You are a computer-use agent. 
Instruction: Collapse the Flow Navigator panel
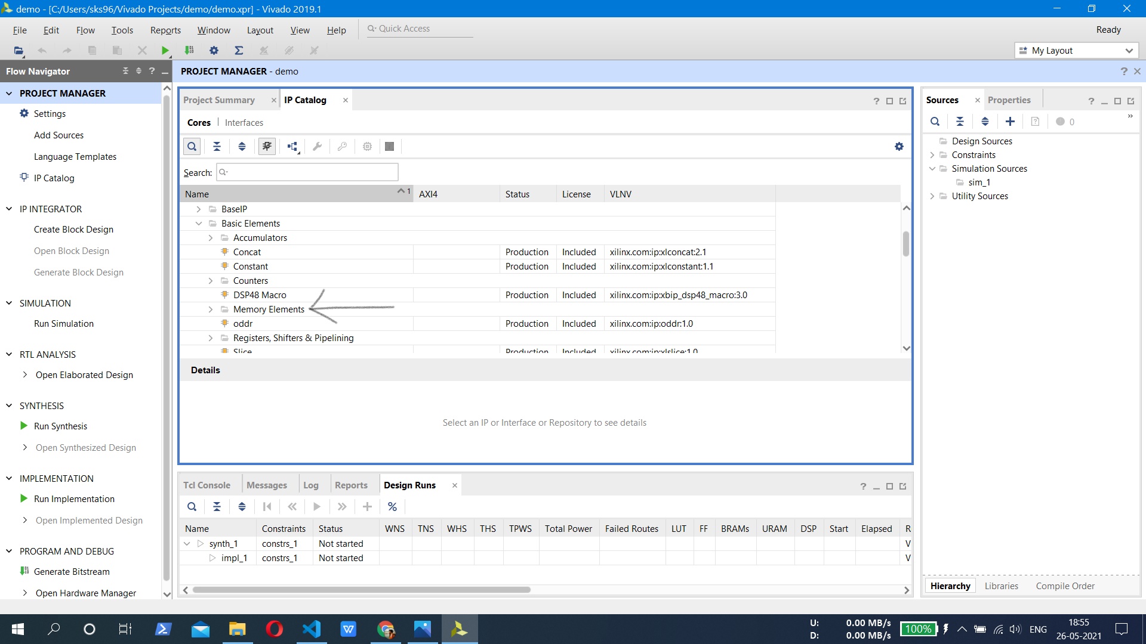pyautogui.click(x=165, y=71)
